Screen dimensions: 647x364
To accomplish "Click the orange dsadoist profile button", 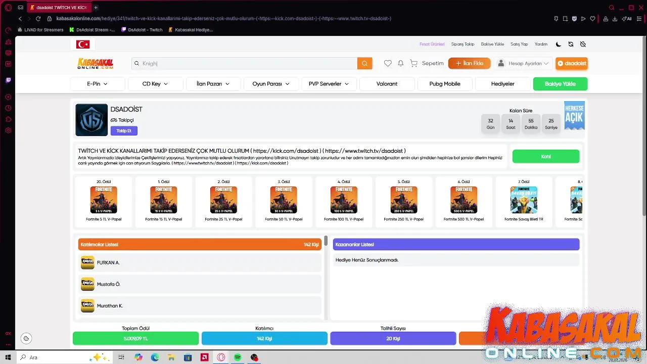I will [x=571, y=63].
